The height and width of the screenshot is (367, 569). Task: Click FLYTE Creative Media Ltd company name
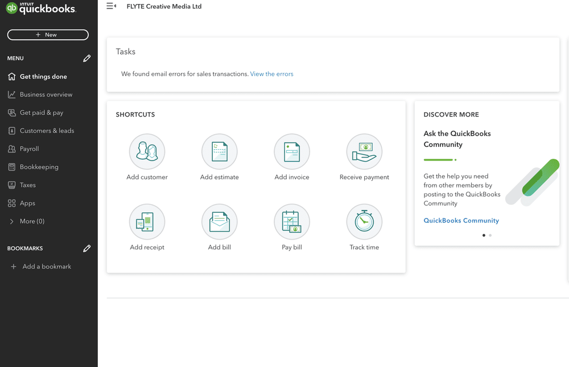(x=164, y=6)
